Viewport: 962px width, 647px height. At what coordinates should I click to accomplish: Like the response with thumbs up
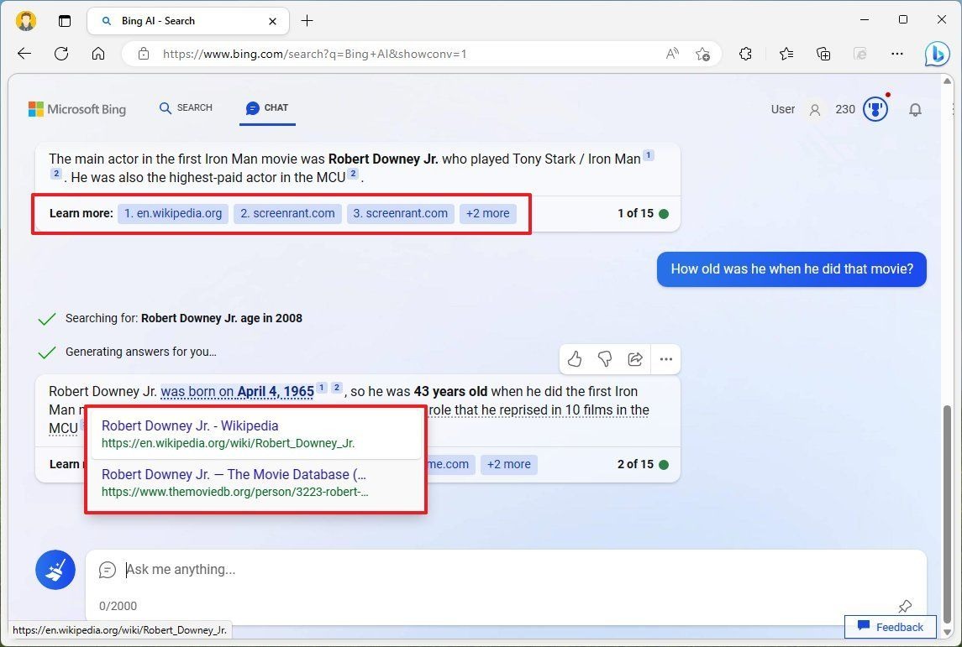[574, 359]
